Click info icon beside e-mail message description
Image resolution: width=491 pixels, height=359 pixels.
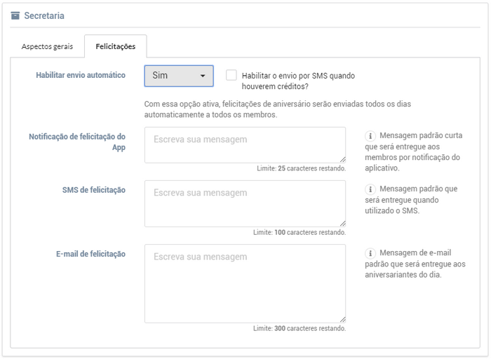pyautogui.click(x=370, y=253)
